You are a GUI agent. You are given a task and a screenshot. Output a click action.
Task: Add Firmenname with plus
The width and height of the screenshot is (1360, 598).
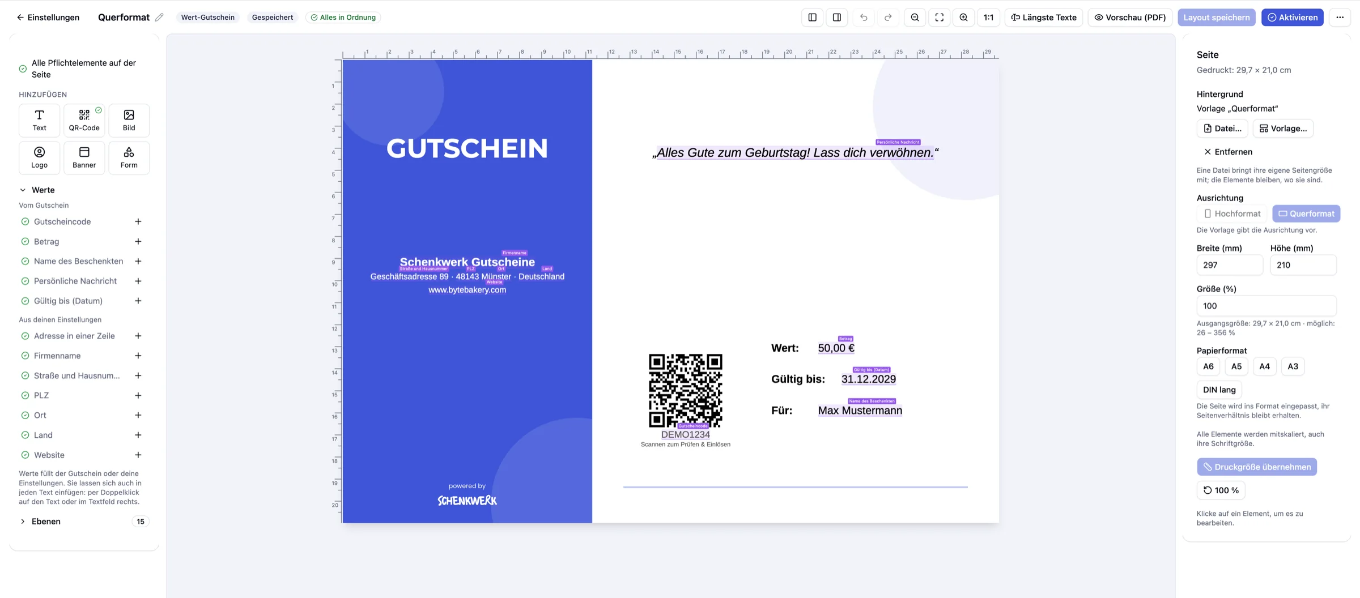point(138,356)
